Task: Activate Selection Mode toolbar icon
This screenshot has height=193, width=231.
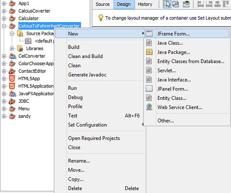Action: coord(167,4)
